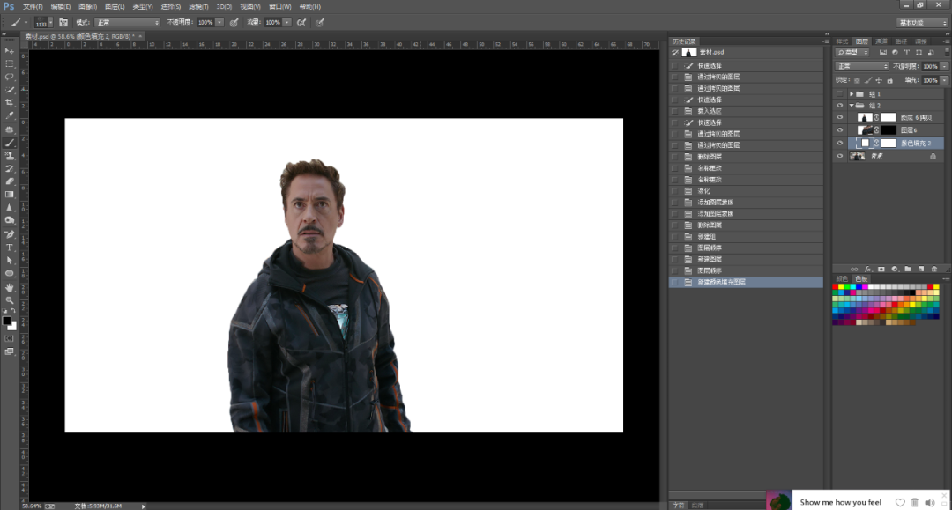The height and width of the screenshot is (510, 952).
Task: Hide the 颜色填充 2 layer
Action: (840, 143)
